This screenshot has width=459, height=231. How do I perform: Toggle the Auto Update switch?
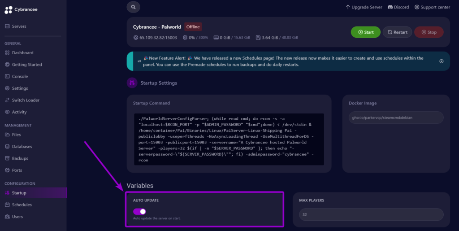[x=140, y=212]
